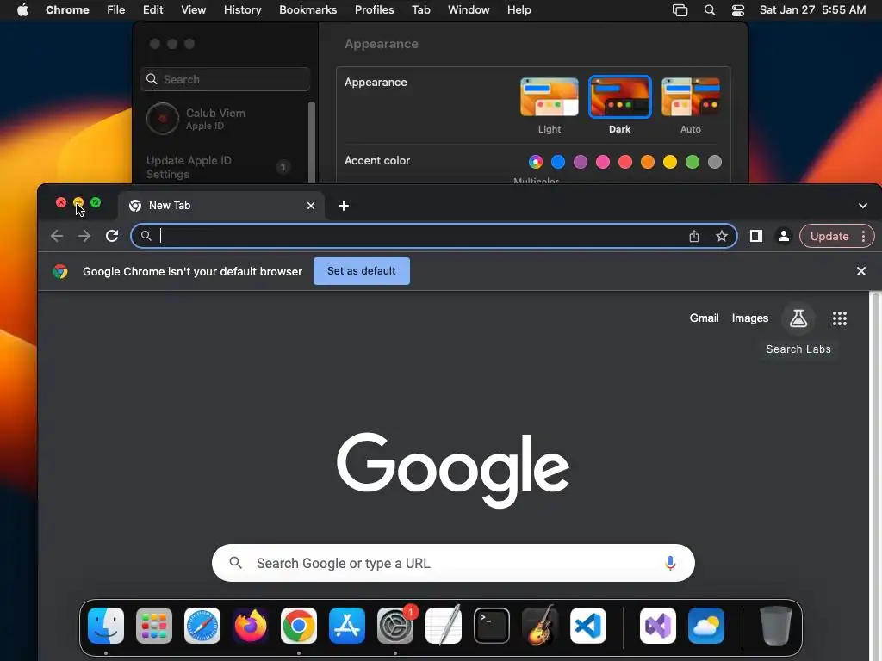Launch Terminal from the Dock

click(x=492, y=626)
